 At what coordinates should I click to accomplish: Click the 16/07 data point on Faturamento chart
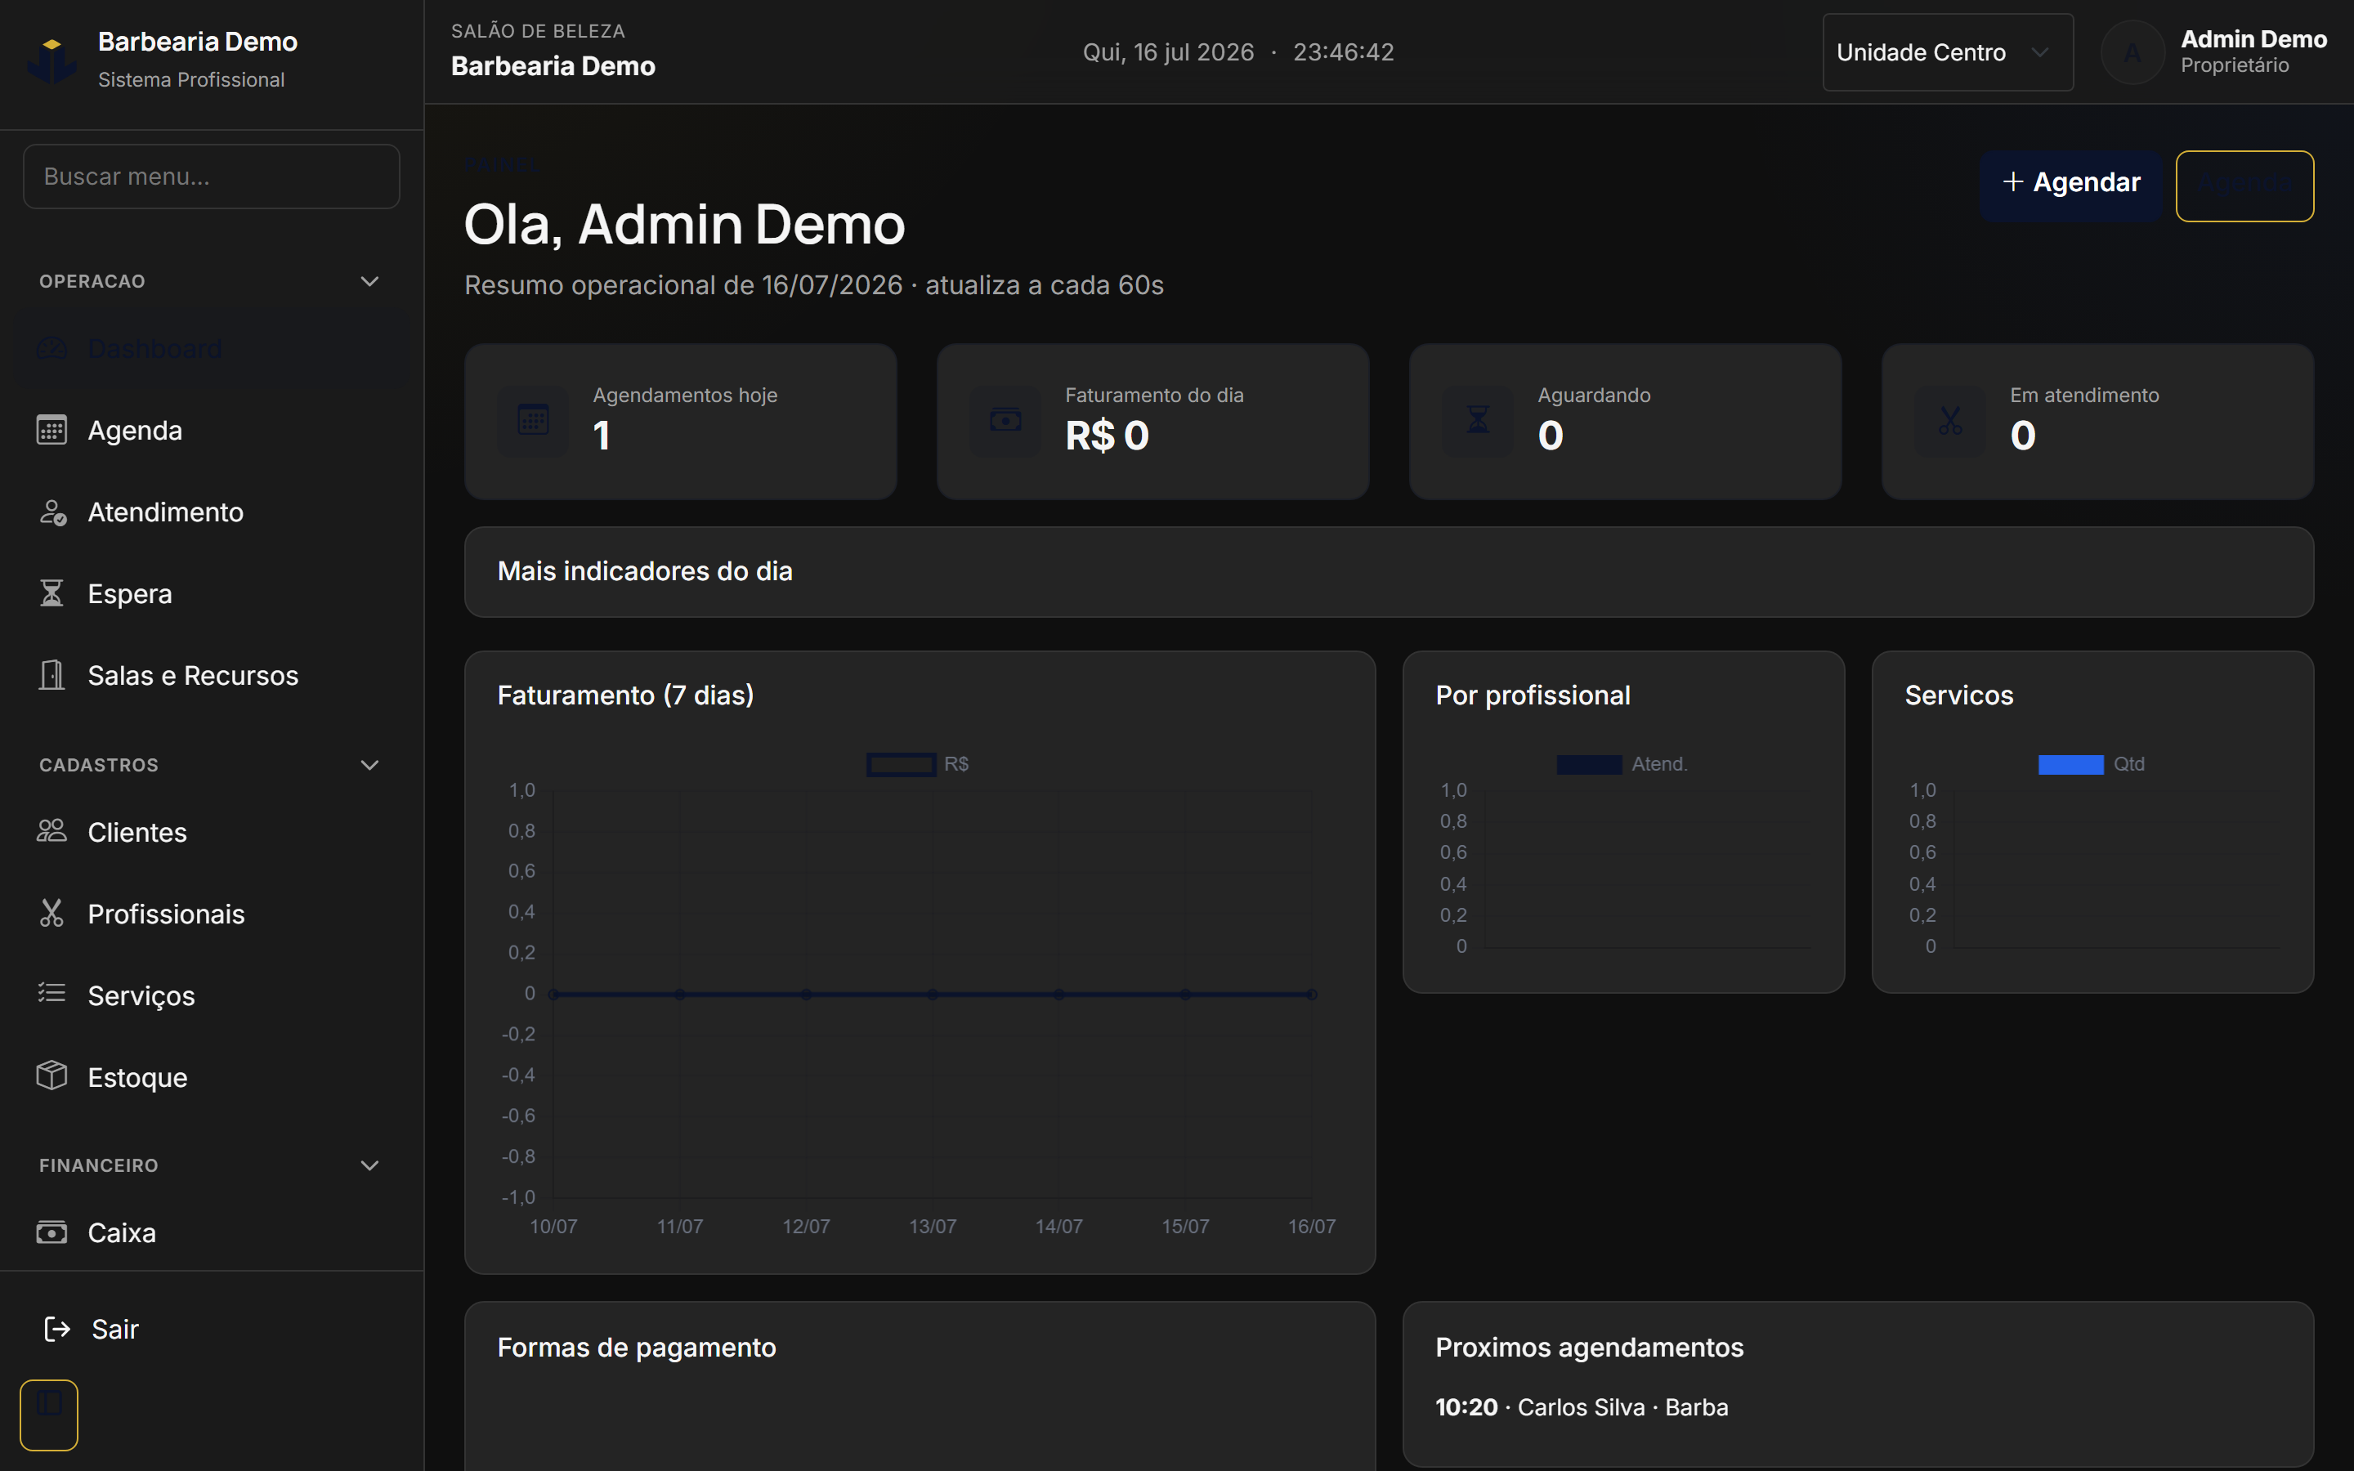point(1311,995)
